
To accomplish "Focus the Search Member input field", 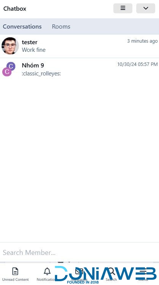I will (79, 253).
